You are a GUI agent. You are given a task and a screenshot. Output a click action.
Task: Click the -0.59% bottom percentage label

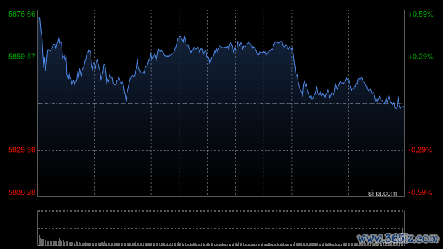pyautogui.click(x=420, y=192)
